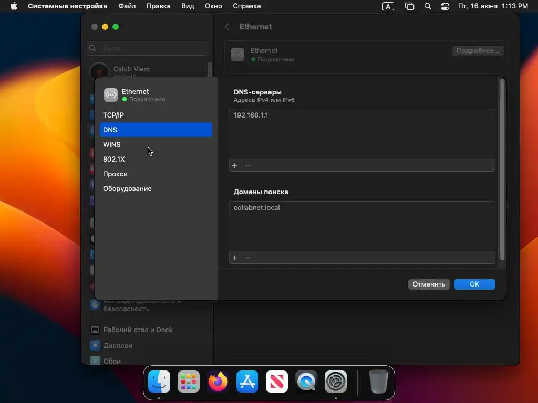Select the TCP/IP tab
Image resolution: width=538 pixels, height=403 pixels.
click(156, 115)
